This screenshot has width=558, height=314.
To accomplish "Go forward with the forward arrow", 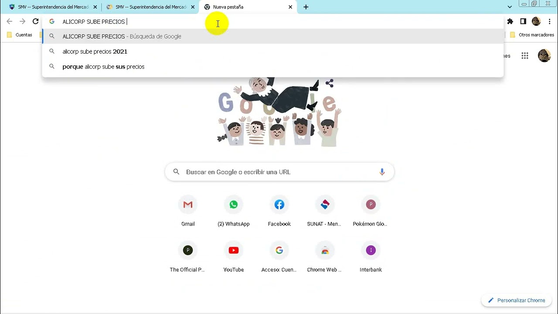I will pyautogui.click(x=23, y=21).
